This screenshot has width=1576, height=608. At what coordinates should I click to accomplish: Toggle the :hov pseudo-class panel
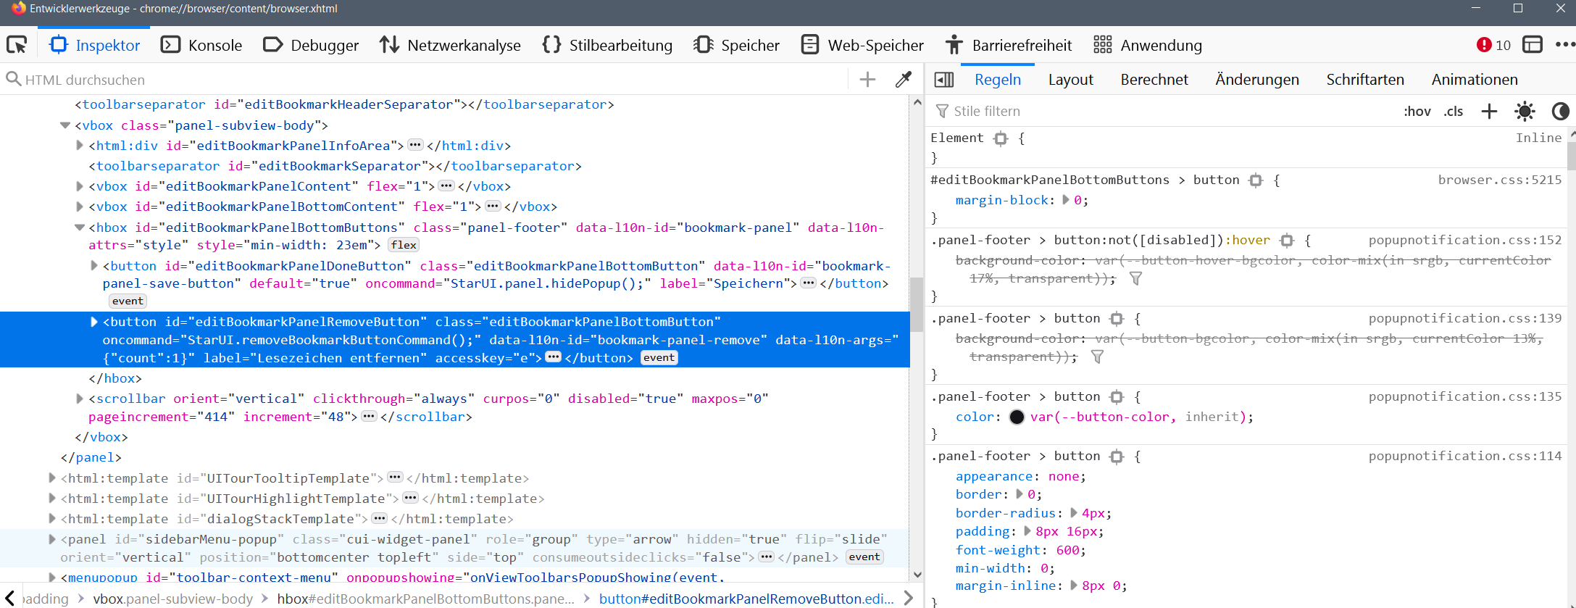click(x=1417, y=111)
